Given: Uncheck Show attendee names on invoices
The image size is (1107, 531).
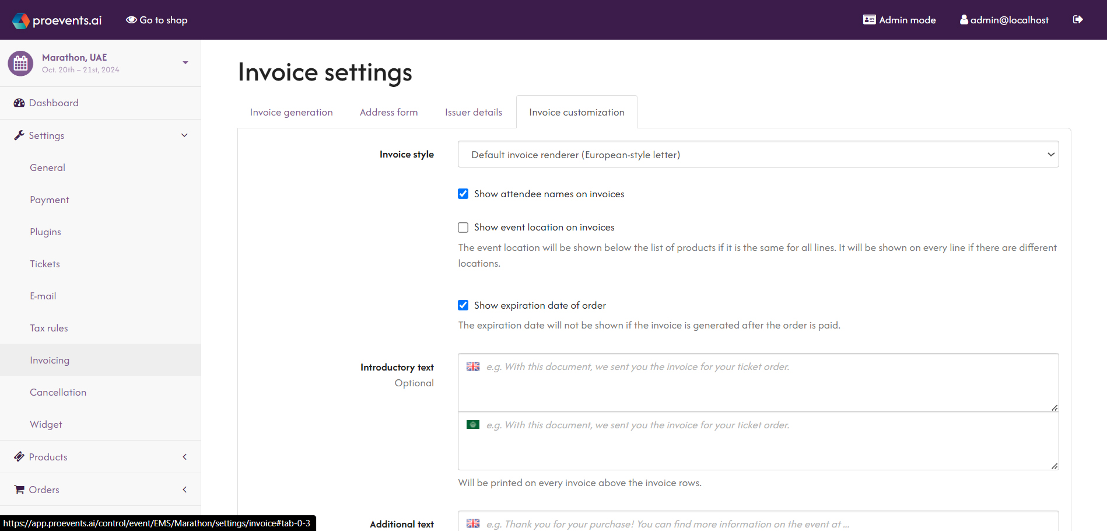Looking at the screenshot, I should (x=463, y=194).
